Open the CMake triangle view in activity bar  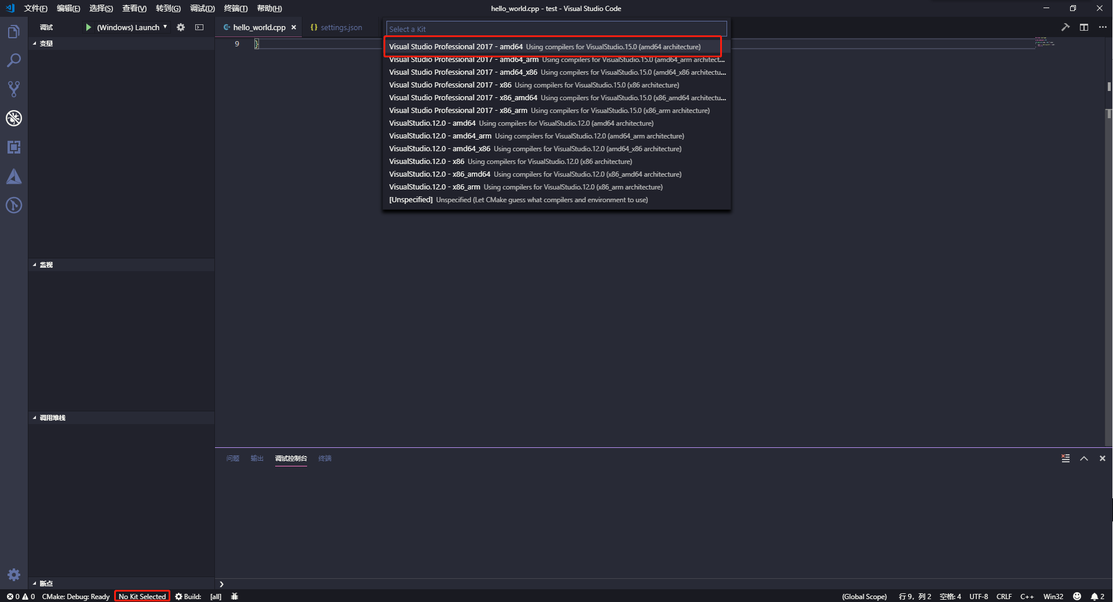[x=14, y=176]
